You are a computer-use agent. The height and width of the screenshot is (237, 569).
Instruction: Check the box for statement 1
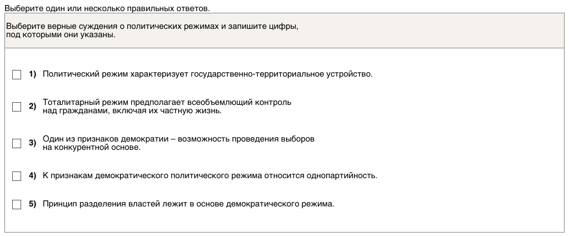(17, 74)
